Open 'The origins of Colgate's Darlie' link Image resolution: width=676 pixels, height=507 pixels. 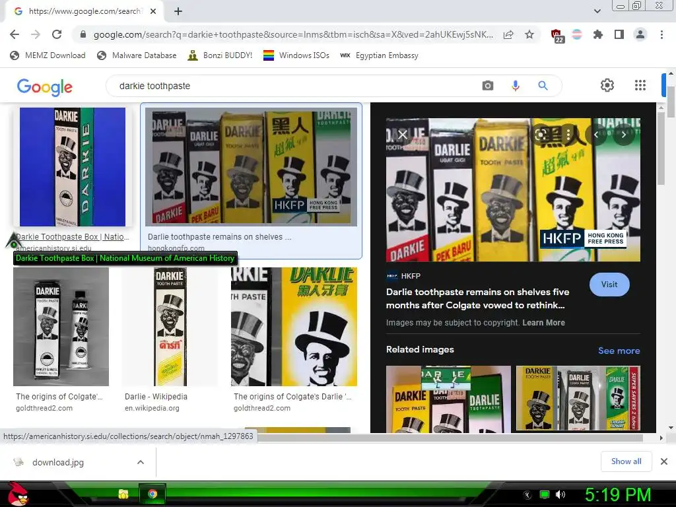coord(292,397)
